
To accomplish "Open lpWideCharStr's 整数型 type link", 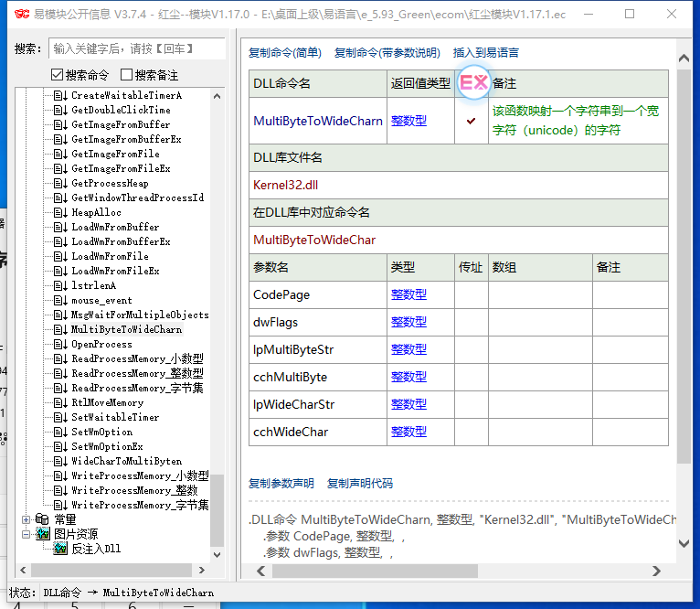I will (x=408, y=404).
